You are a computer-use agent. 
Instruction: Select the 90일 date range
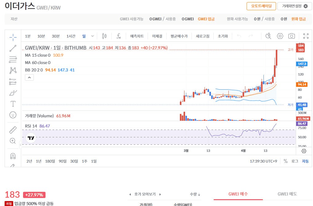(62, 161)
